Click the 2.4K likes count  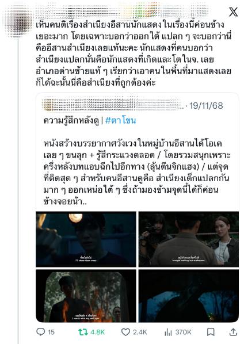[140, 332]
